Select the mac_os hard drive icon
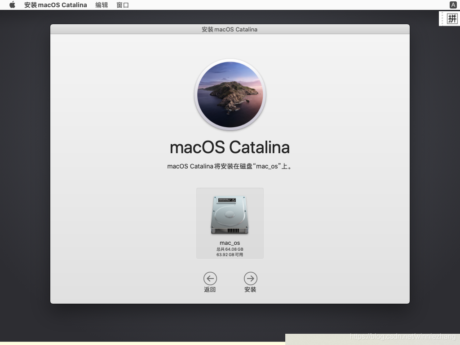 [x=230, y=215]
